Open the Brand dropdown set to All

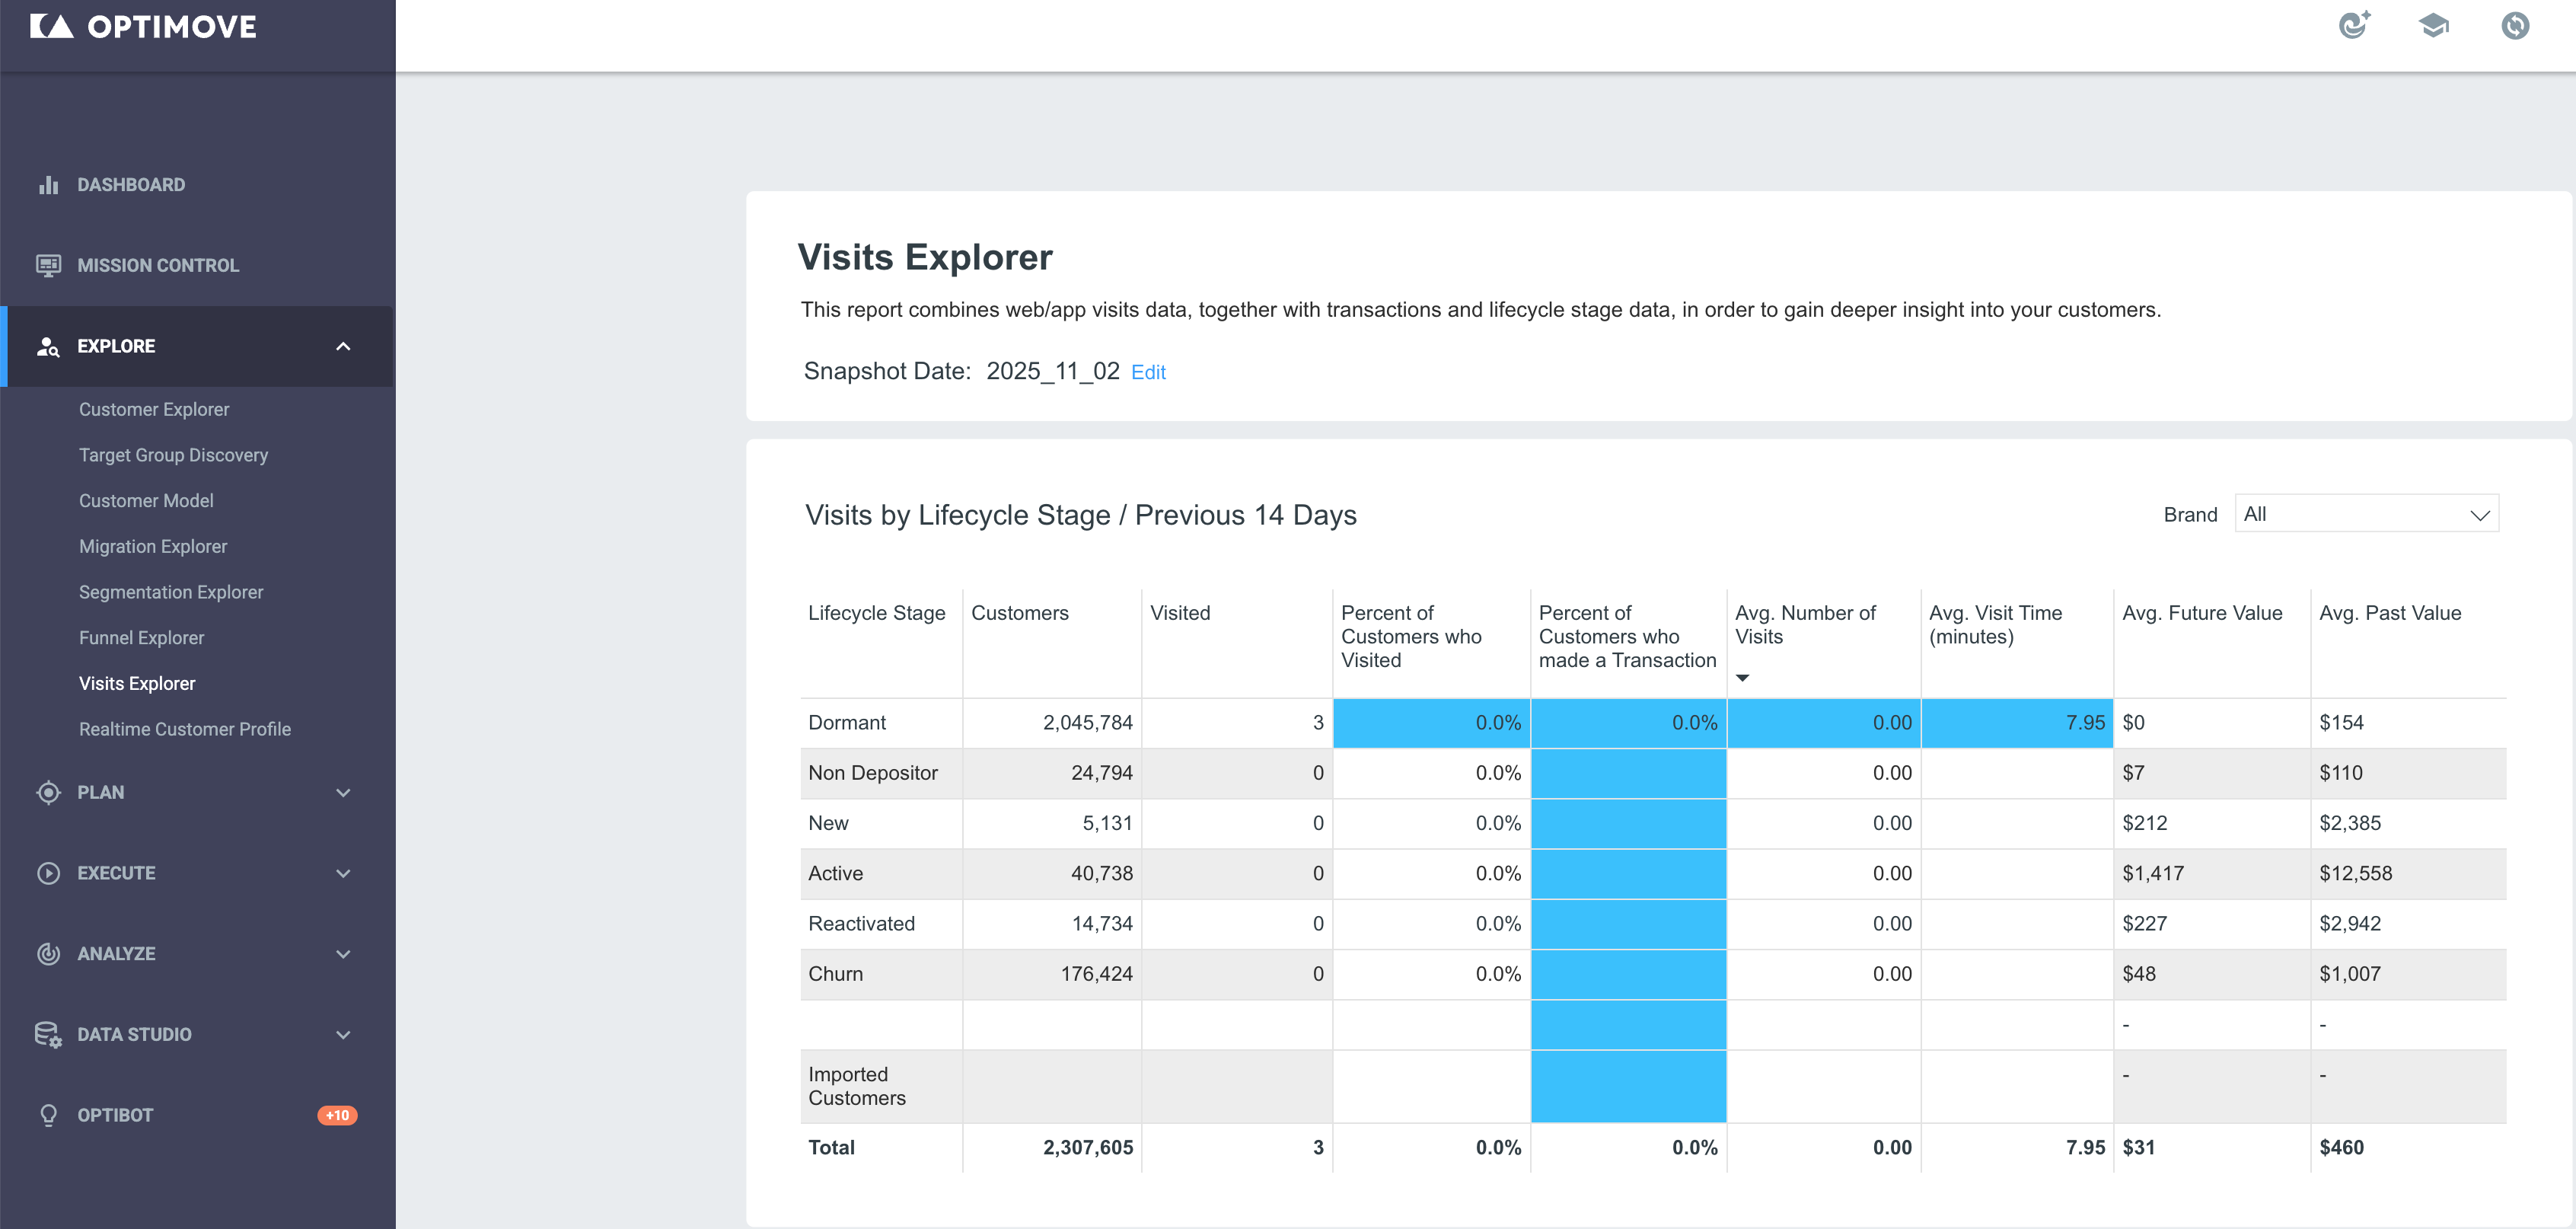coord(2366,514)
